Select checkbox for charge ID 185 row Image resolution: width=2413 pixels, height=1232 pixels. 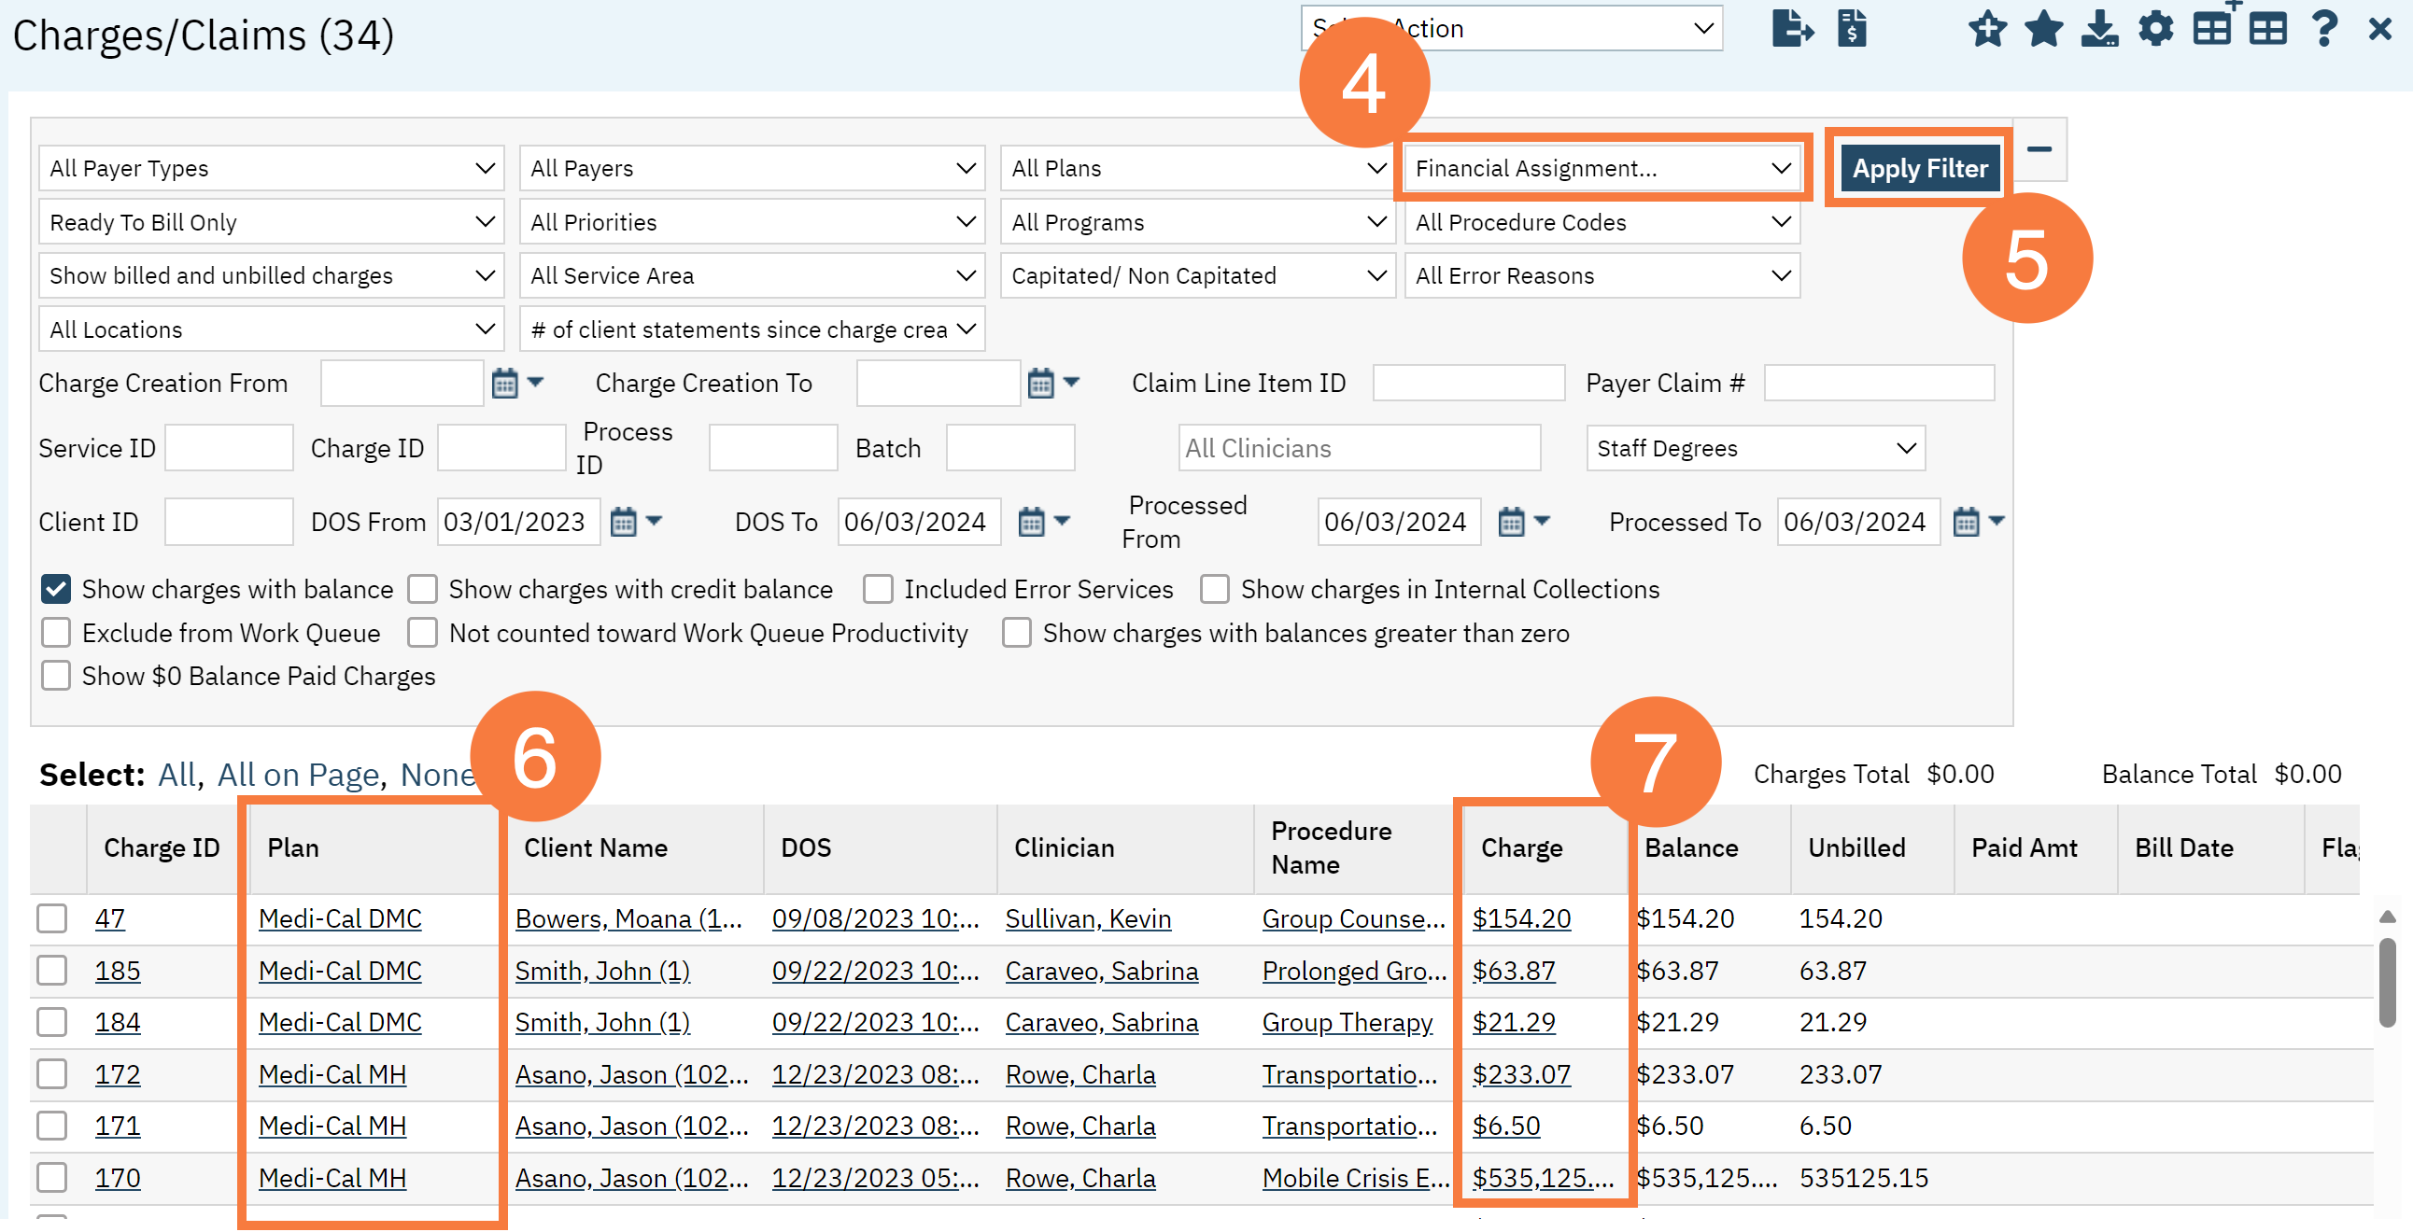point(52,970)
